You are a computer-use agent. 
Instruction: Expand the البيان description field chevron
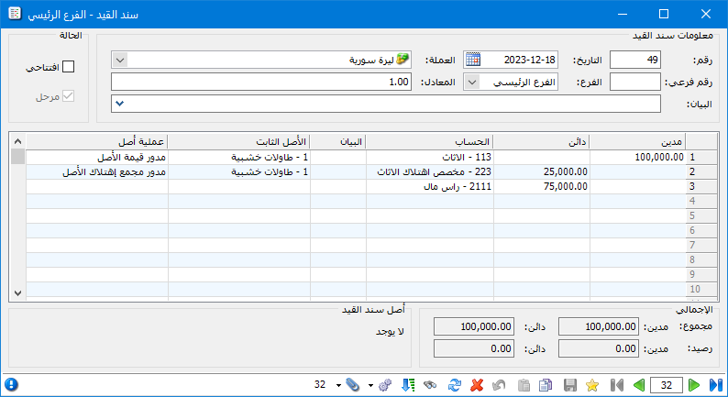[x=120, y=103]
